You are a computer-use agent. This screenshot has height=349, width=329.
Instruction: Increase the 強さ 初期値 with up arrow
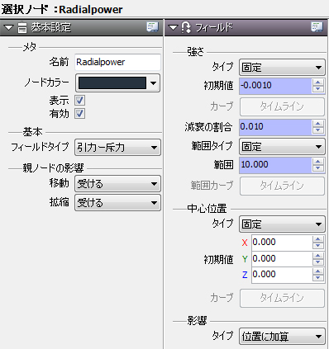click(x=318, y=83)
